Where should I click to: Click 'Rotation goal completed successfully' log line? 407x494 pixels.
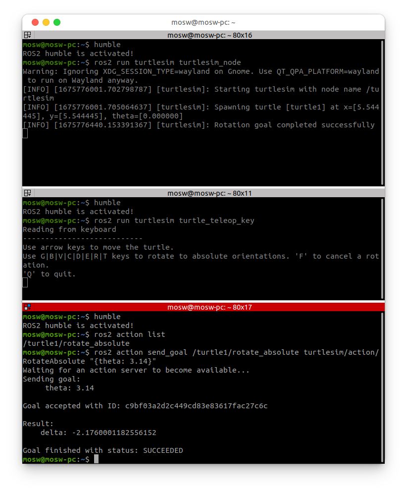[x=199, y=125]
